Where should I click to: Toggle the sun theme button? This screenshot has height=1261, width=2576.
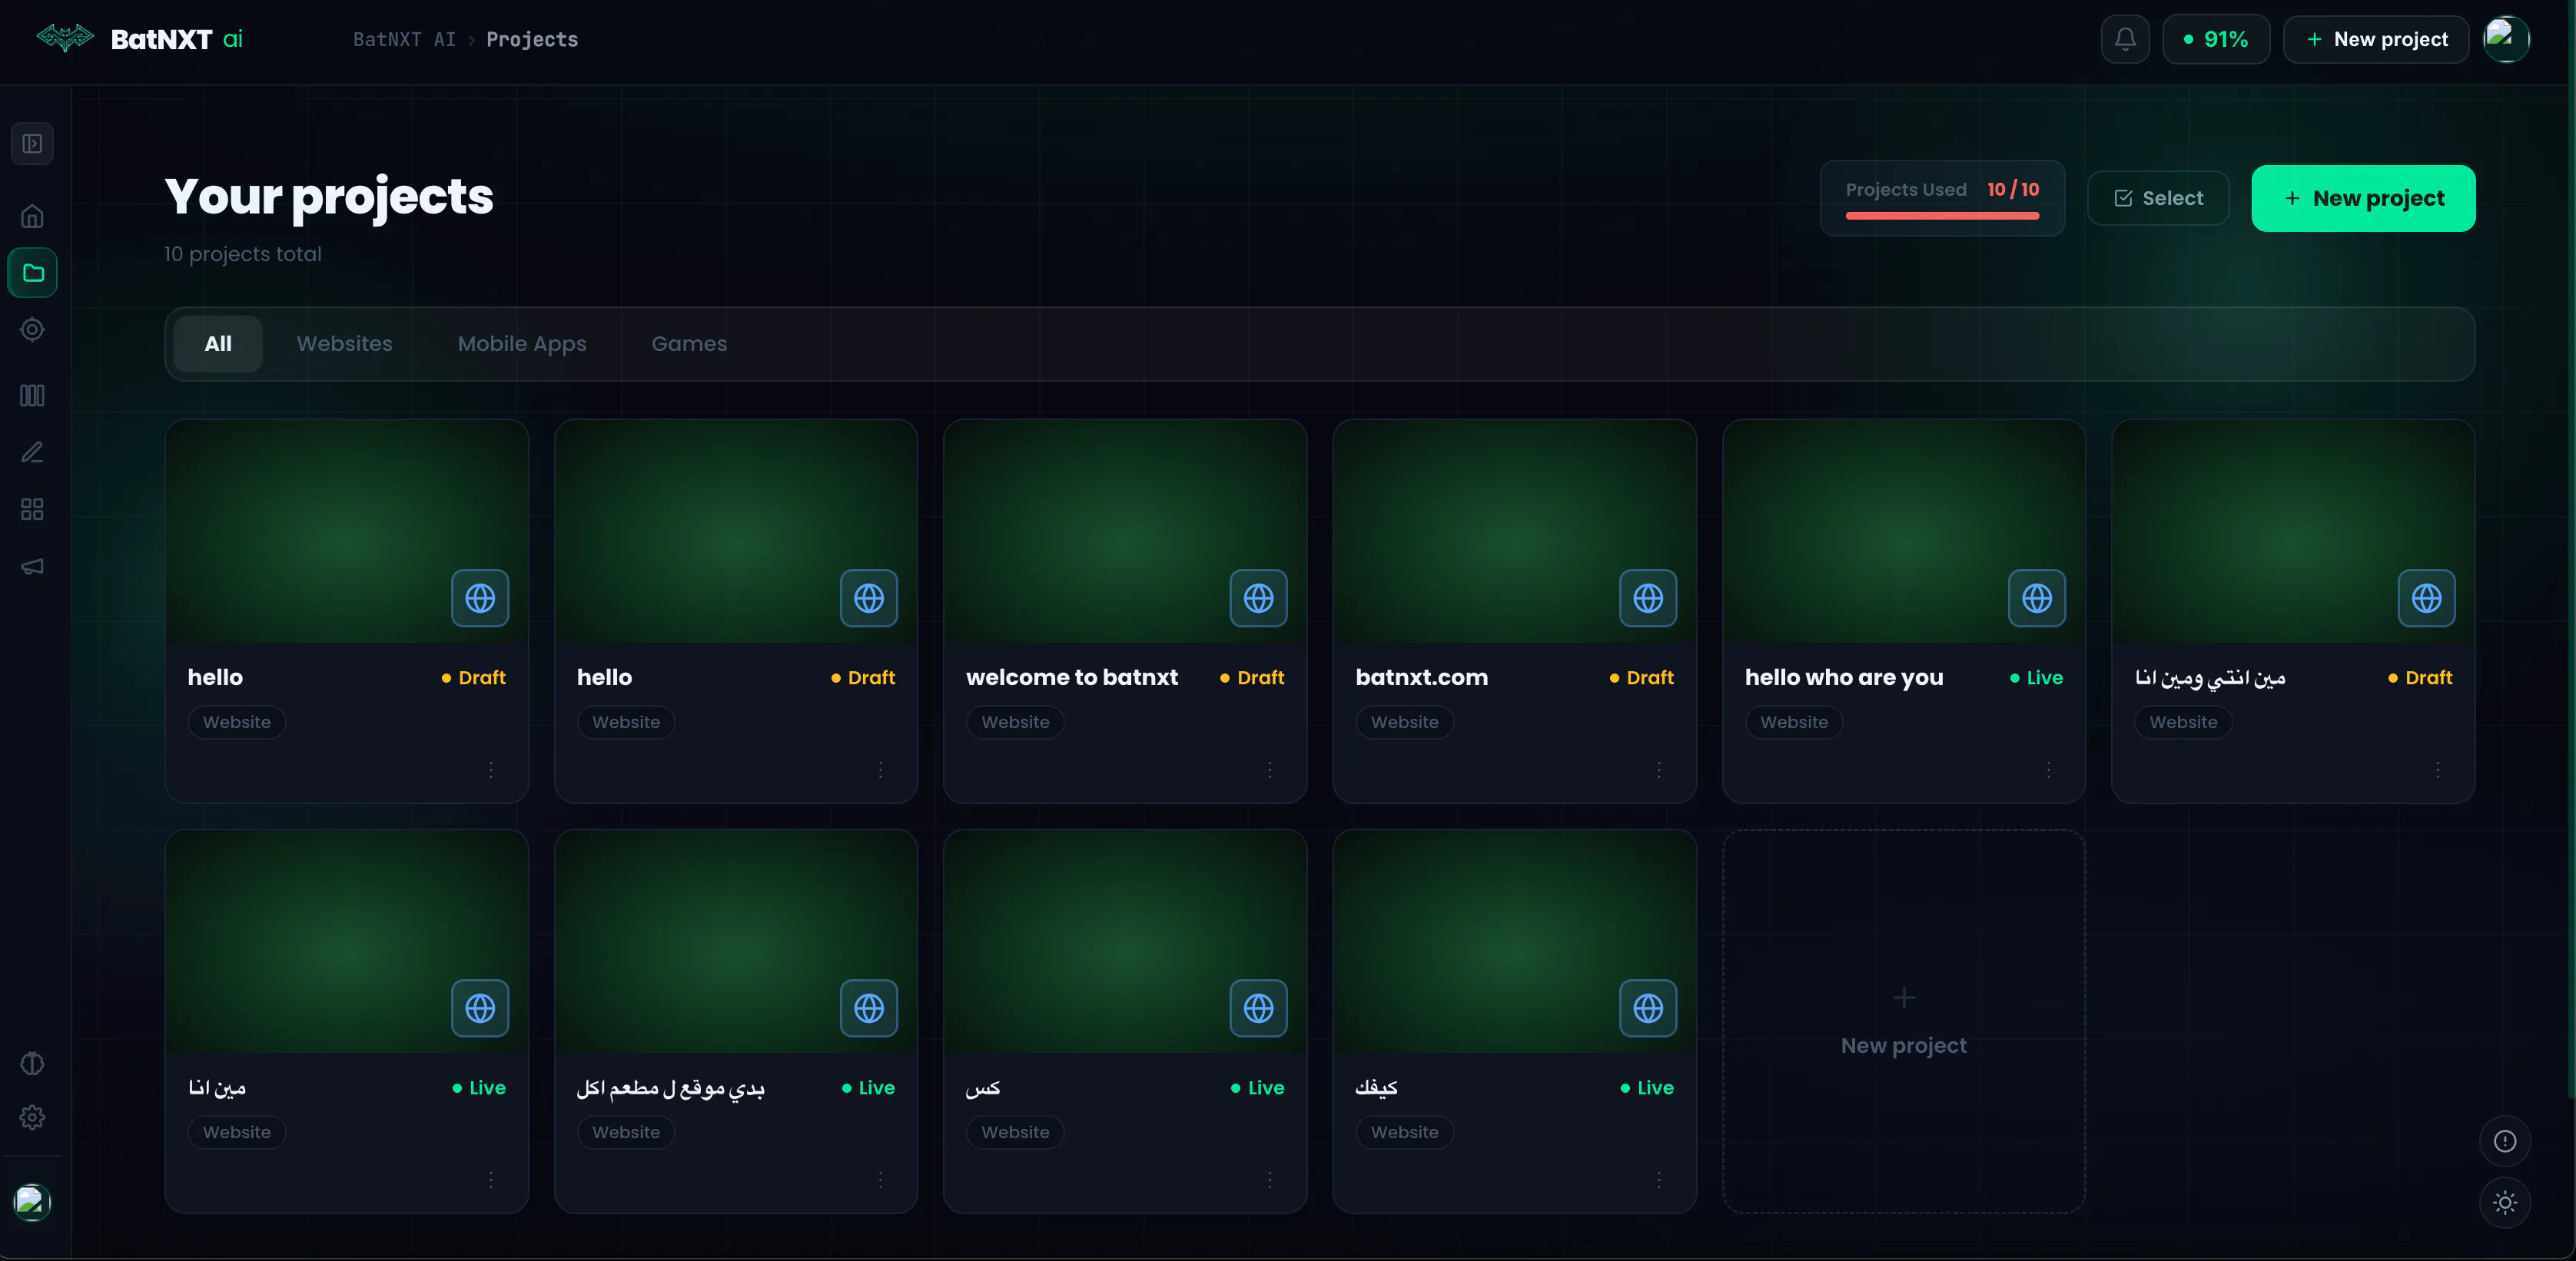pyautogui.click(x=2504, y=1202)
